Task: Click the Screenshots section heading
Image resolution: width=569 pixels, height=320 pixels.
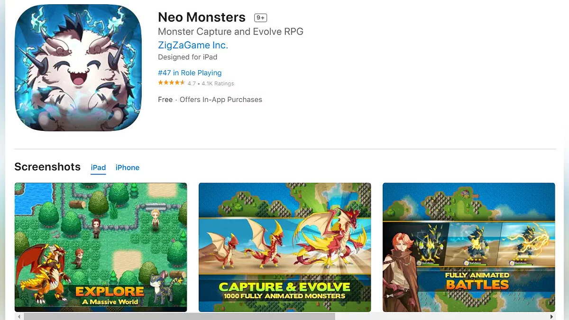Action: coord(47,167)
